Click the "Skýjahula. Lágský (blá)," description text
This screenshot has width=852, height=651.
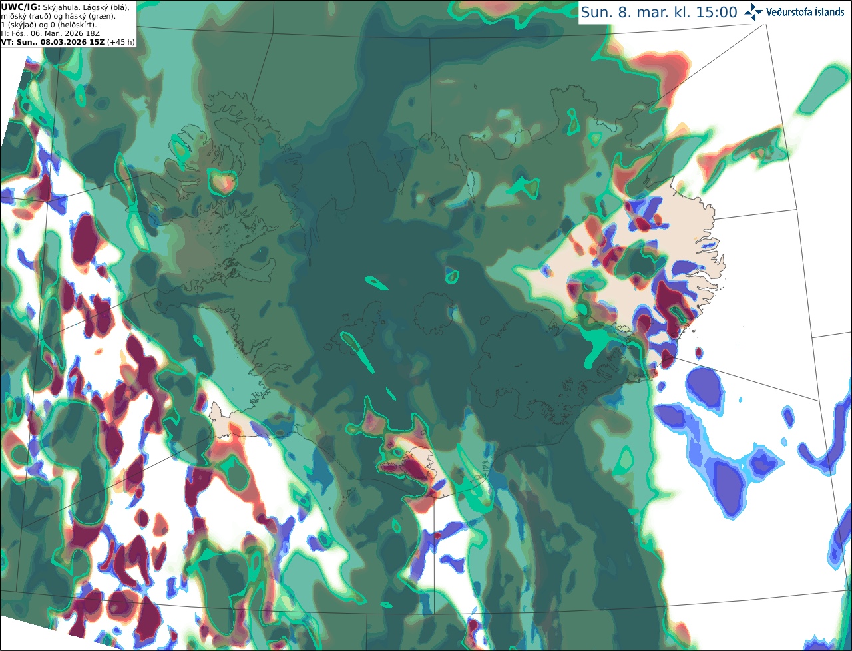(86, 7)
